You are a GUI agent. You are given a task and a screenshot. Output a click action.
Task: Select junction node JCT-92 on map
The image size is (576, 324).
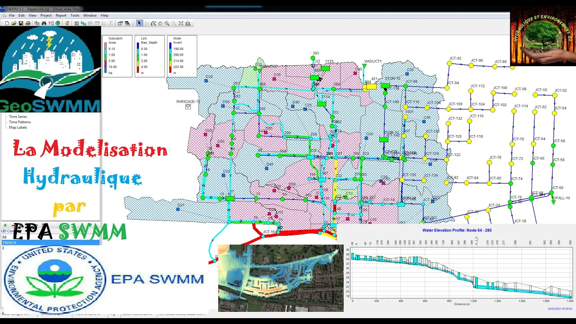449,63
